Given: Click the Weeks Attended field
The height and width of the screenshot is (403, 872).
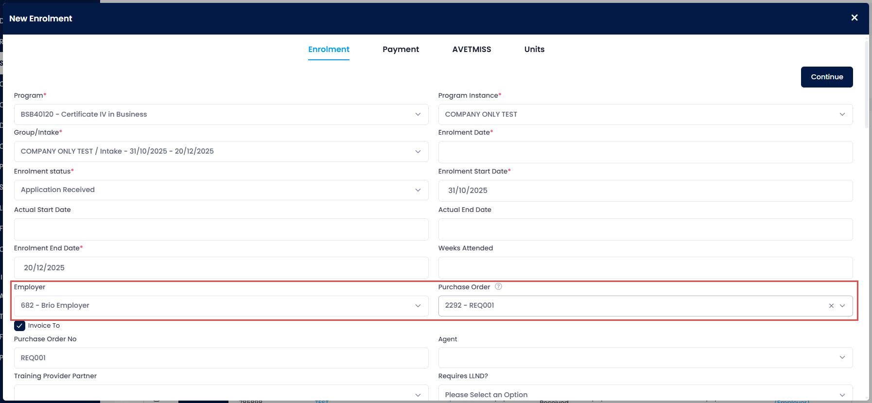Looking at the screenshot, I should 645,268.
